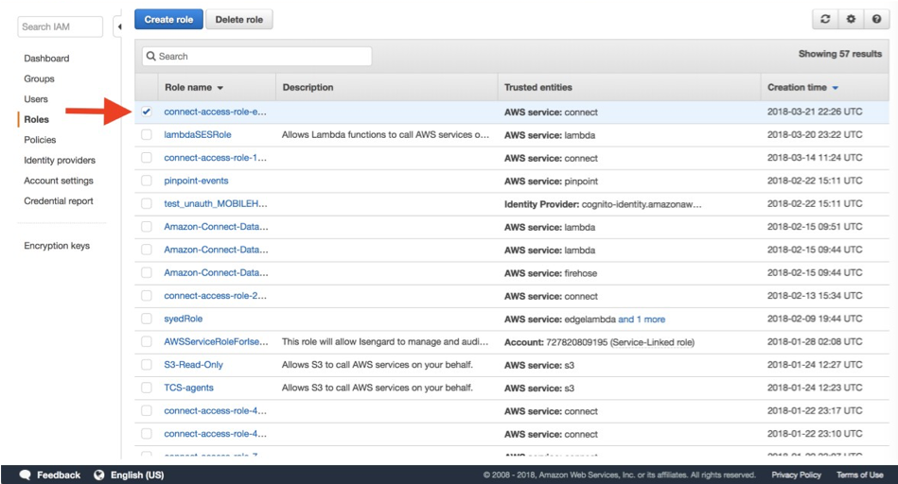Click the 'AWS service: firehose' cell

coord(551,273)
